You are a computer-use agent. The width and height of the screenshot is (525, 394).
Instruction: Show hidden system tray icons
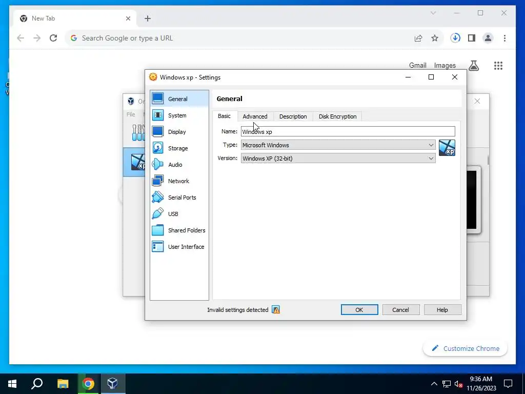434,384
